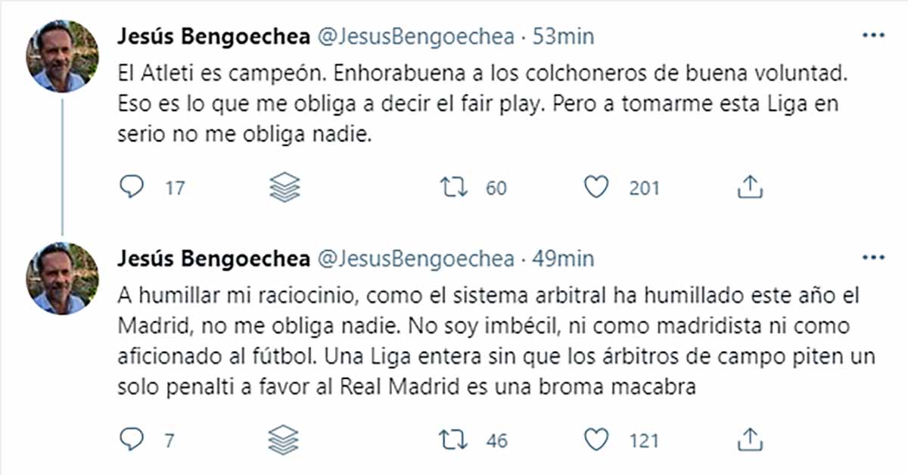Viewport: 908px width, 475px height.
Task: Like the tweet with 201 likes
Action: [x=597, y=188]
